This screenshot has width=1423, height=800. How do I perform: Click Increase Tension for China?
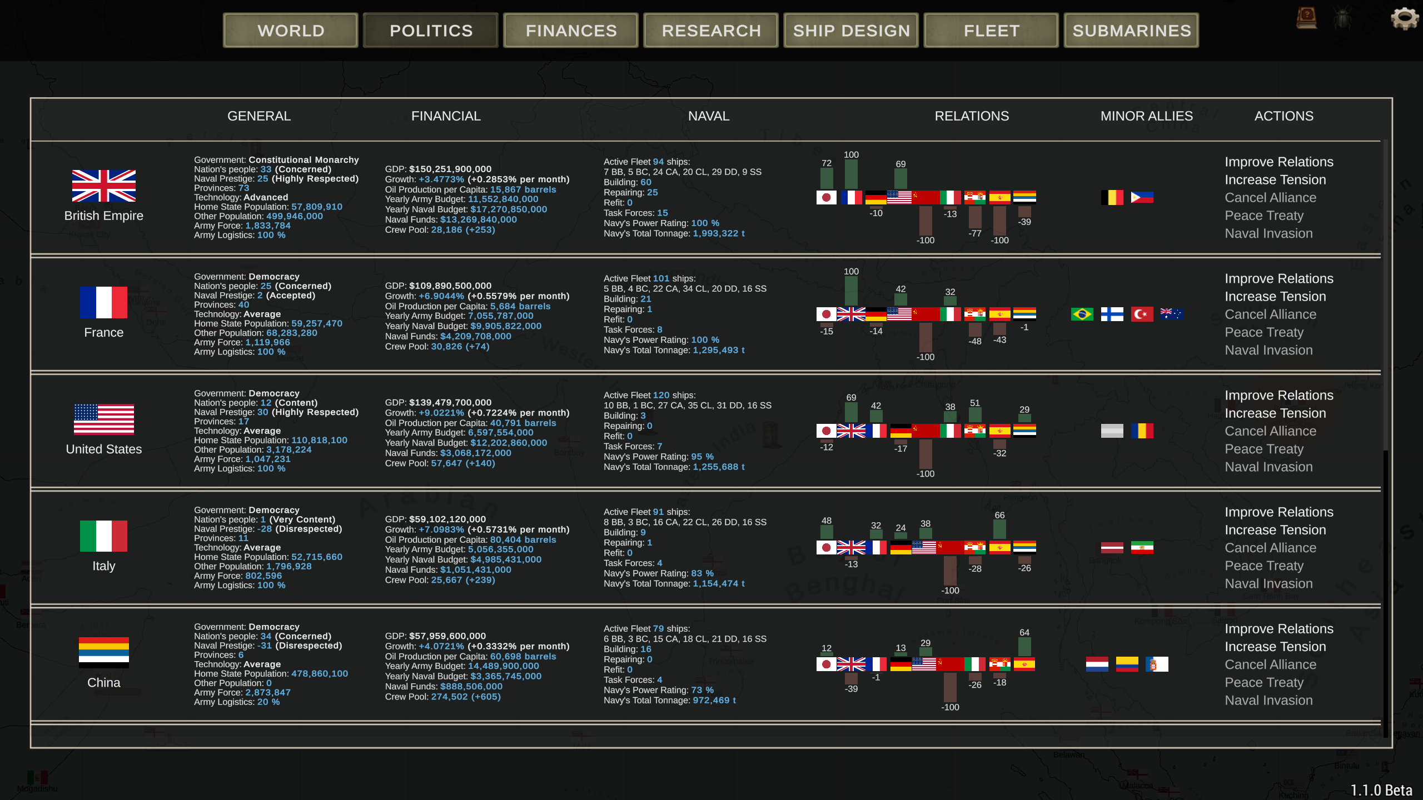click(x=1275, y=646)
